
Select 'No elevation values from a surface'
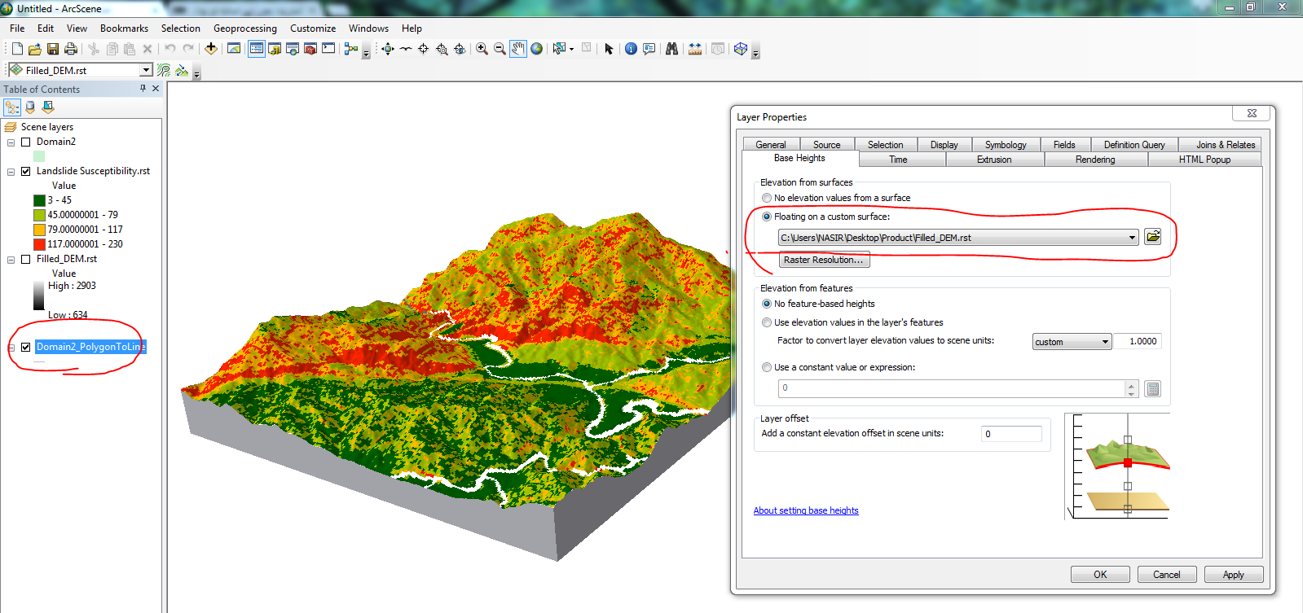click(767, 198)
